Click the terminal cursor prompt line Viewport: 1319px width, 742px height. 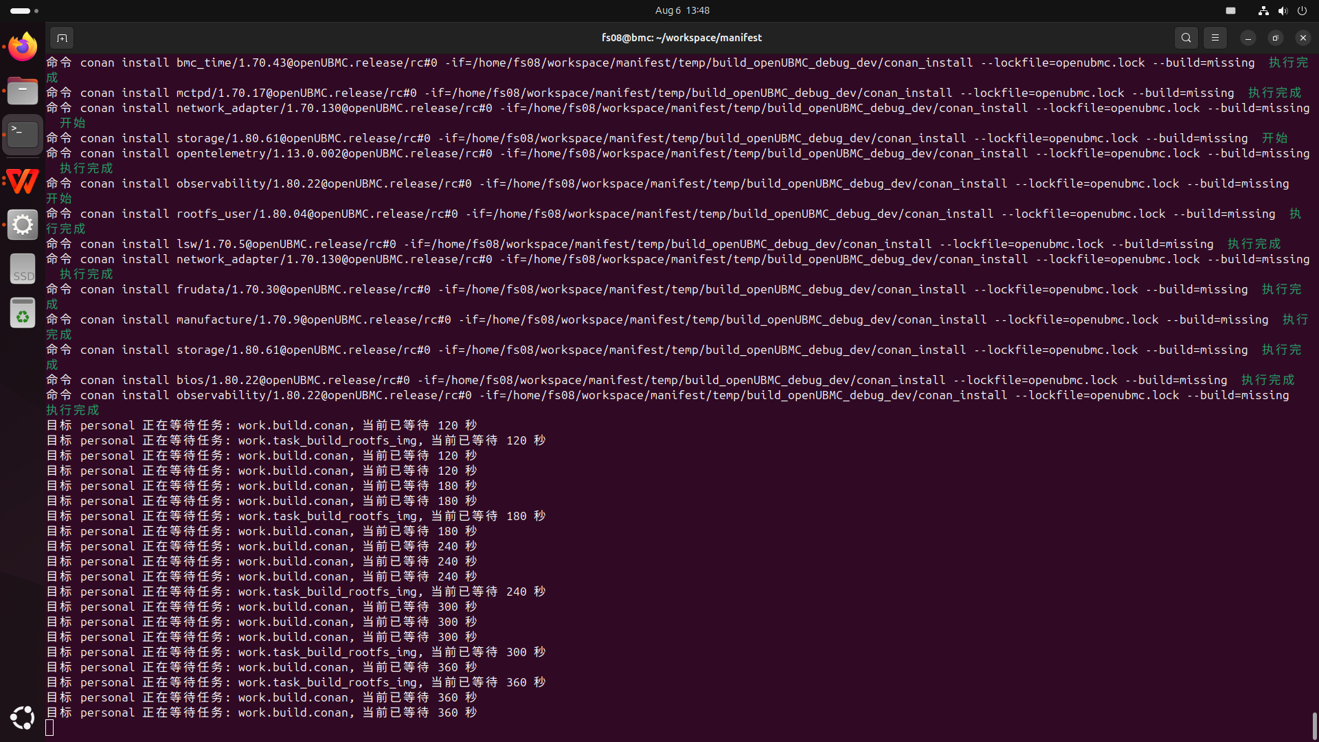coord(49,728)
